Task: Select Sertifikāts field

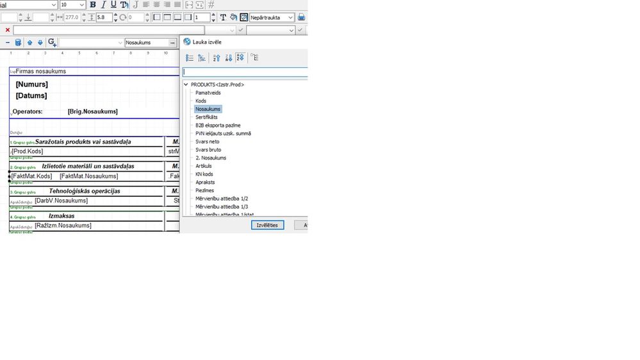Action: [x=206, y=117]
